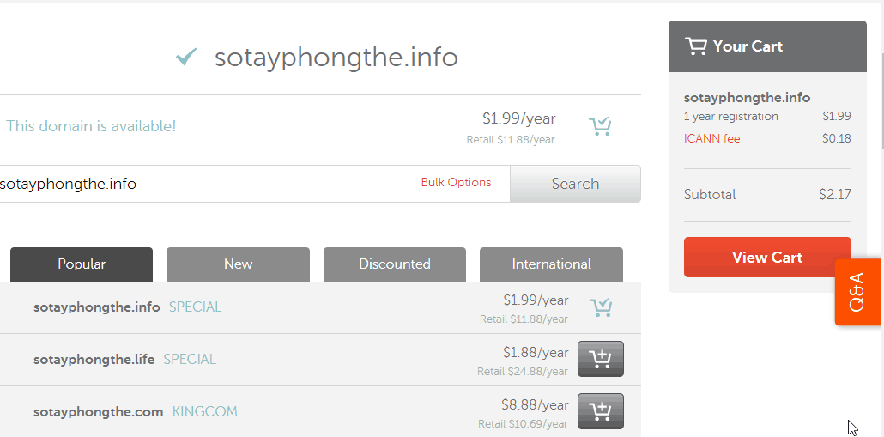Image resolution: width=884 pixels, height=437 pixels.
Task: Click the KINGCOM promo label
Action: click(x=204, y=411)
